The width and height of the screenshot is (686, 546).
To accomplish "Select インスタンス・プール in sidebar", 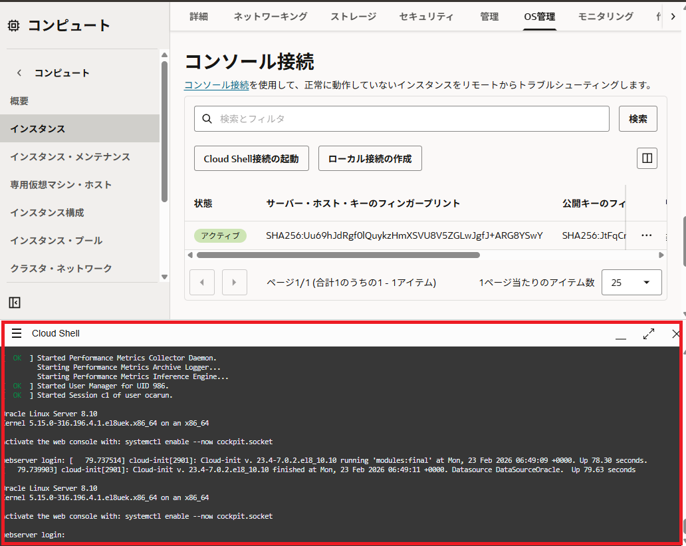I will coord(57,240).
